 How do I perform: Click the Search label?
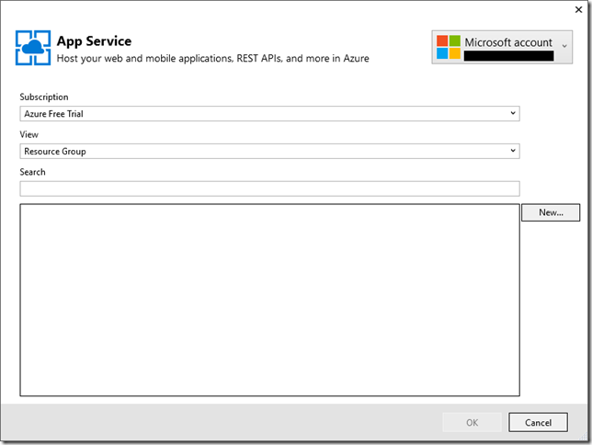[x=32, y=172]
